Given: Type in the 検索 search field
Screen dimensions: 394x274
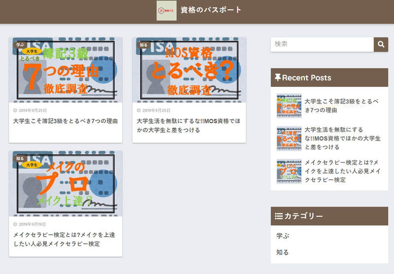Looking at the screenshot, I should [x=322, y=44].
